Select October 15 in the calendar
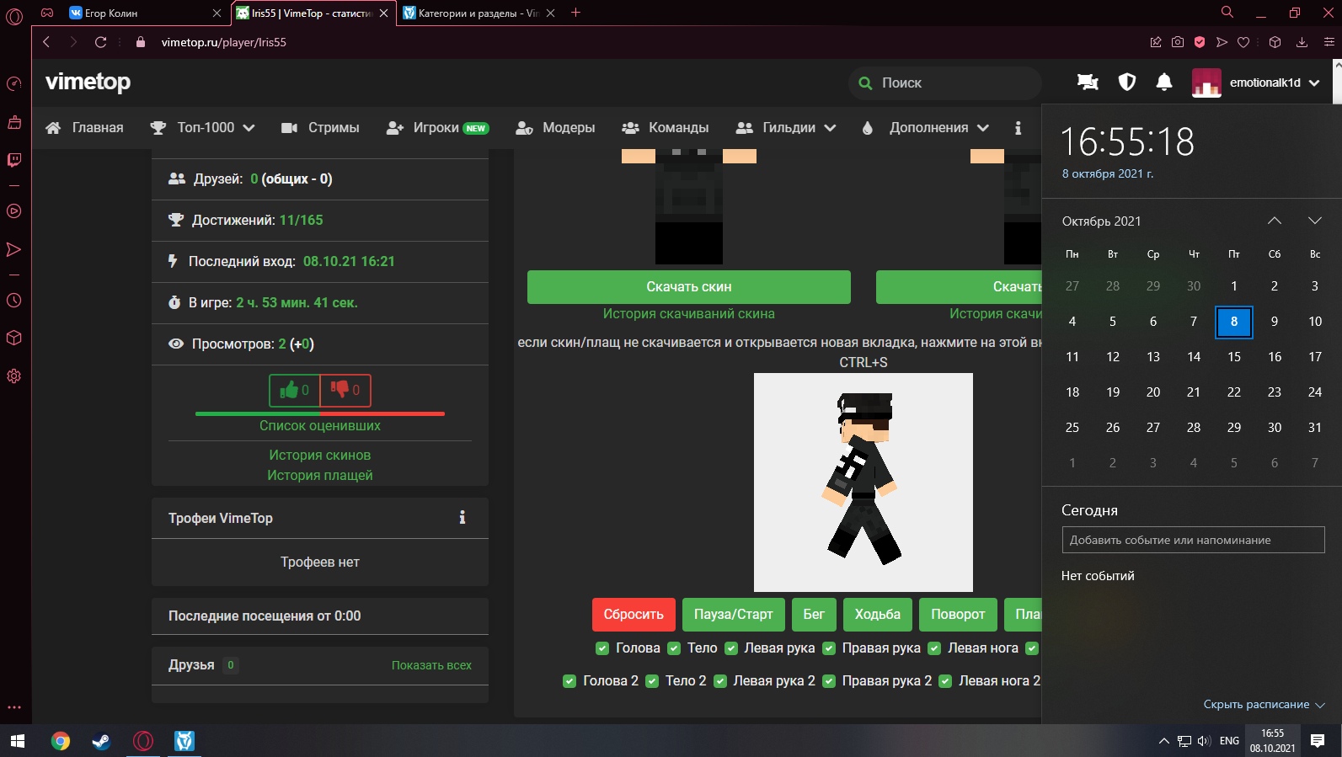This screenshot has height=757, width=1342. click(1233, 357)
